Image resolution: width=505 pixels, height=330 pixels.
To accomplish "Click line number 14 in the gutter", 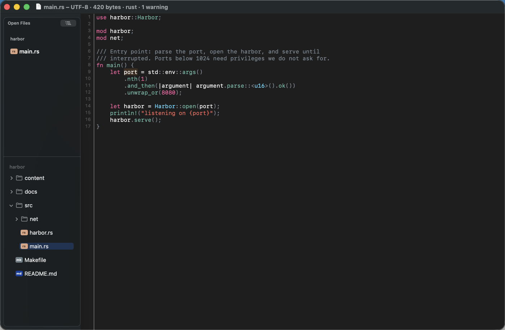I will pyautogui.click(x=88, y=106).
